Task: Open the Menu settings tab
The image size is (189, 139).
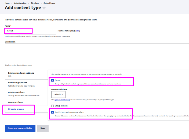Action: click(x=15, y=102)
